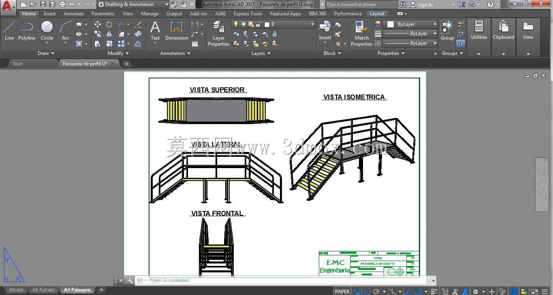Toggle lineweight display
The width and height of the screenshot is (553, 295).
click(434, 291)
